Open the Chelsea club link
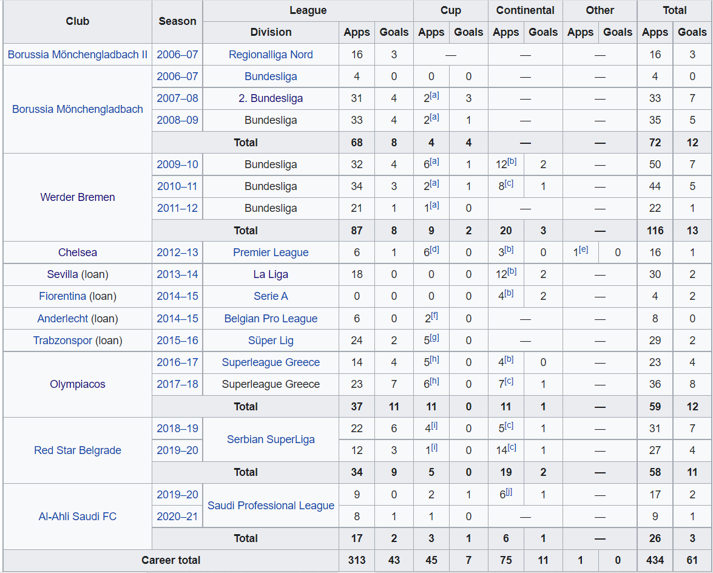 (77, 253)
